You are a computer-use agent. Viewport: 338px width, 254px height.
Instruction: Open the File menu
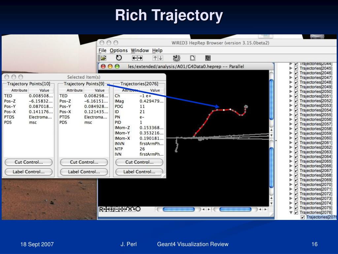tap(102, 50)
